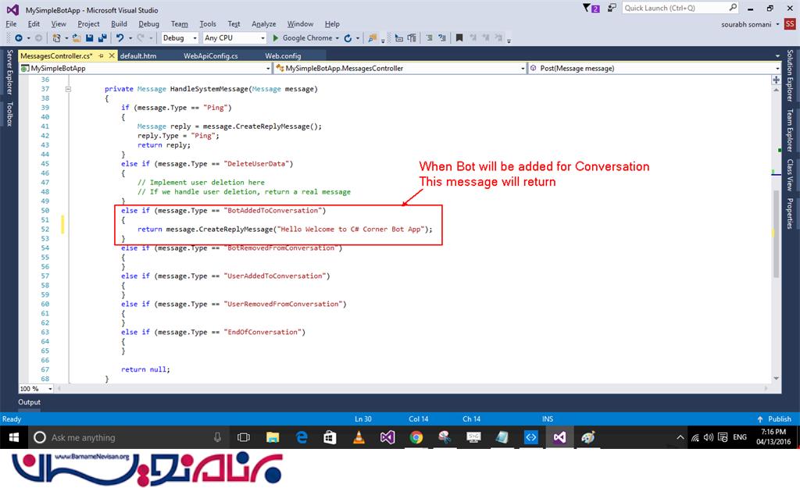800x488 pixels.
Task: Expand the 100 % zoom level dropdown
Action: (50, 389)
